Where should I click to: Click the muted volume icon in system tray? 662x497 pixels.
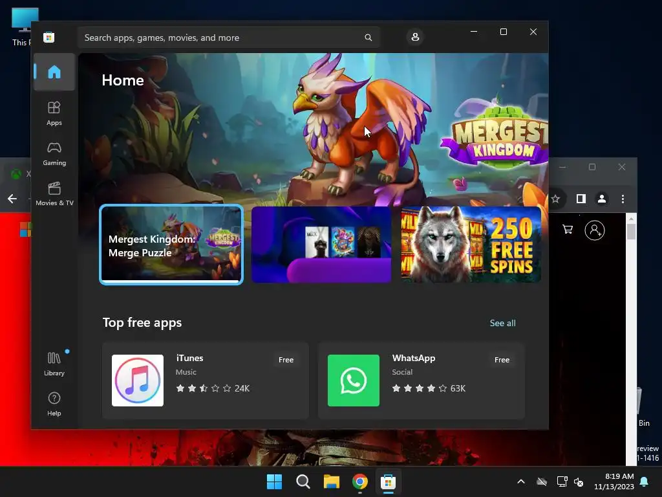pos(579,481)
